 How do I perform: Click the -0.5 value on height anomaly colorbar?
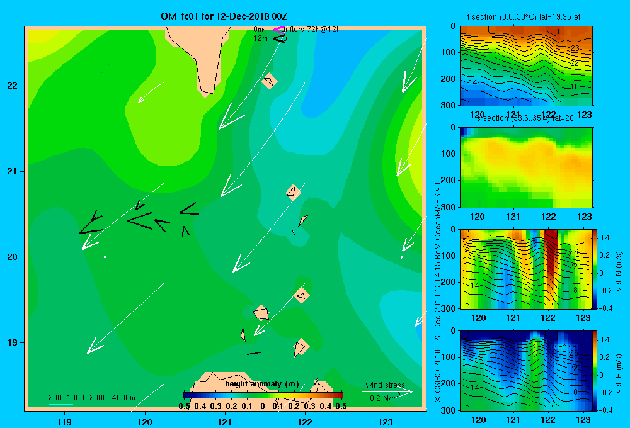pyautogui.click(x=183, y=407)
